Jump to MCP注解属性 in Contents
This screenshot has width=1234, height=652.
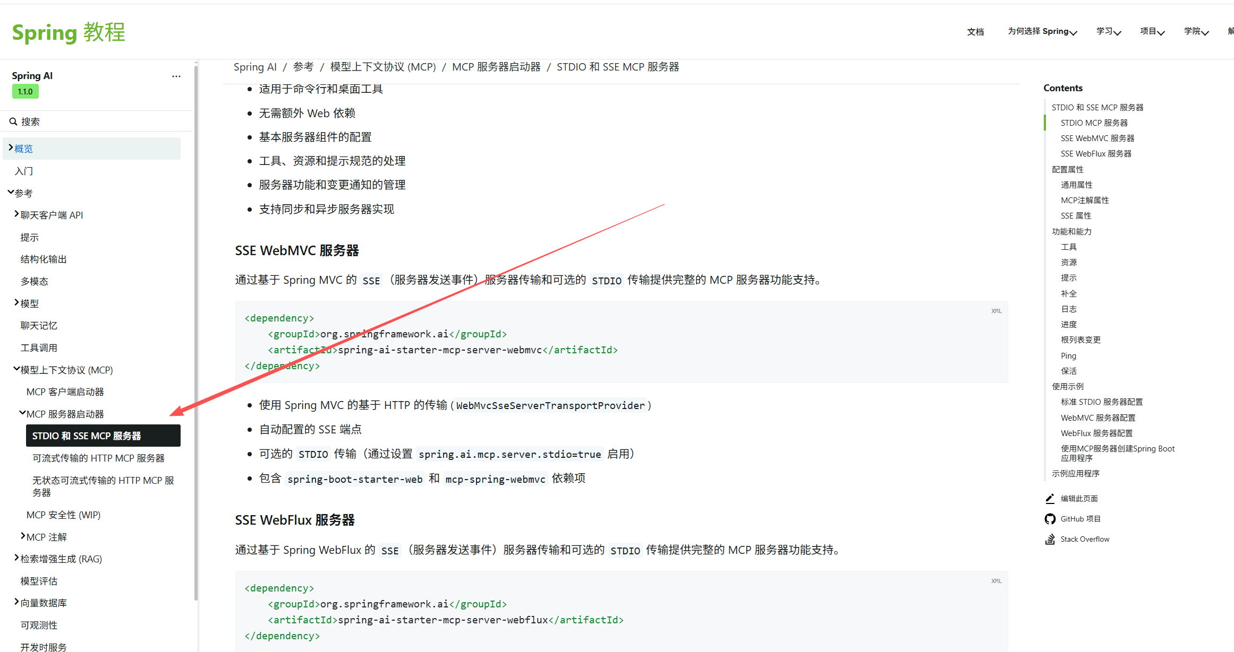click(1085, 200)
